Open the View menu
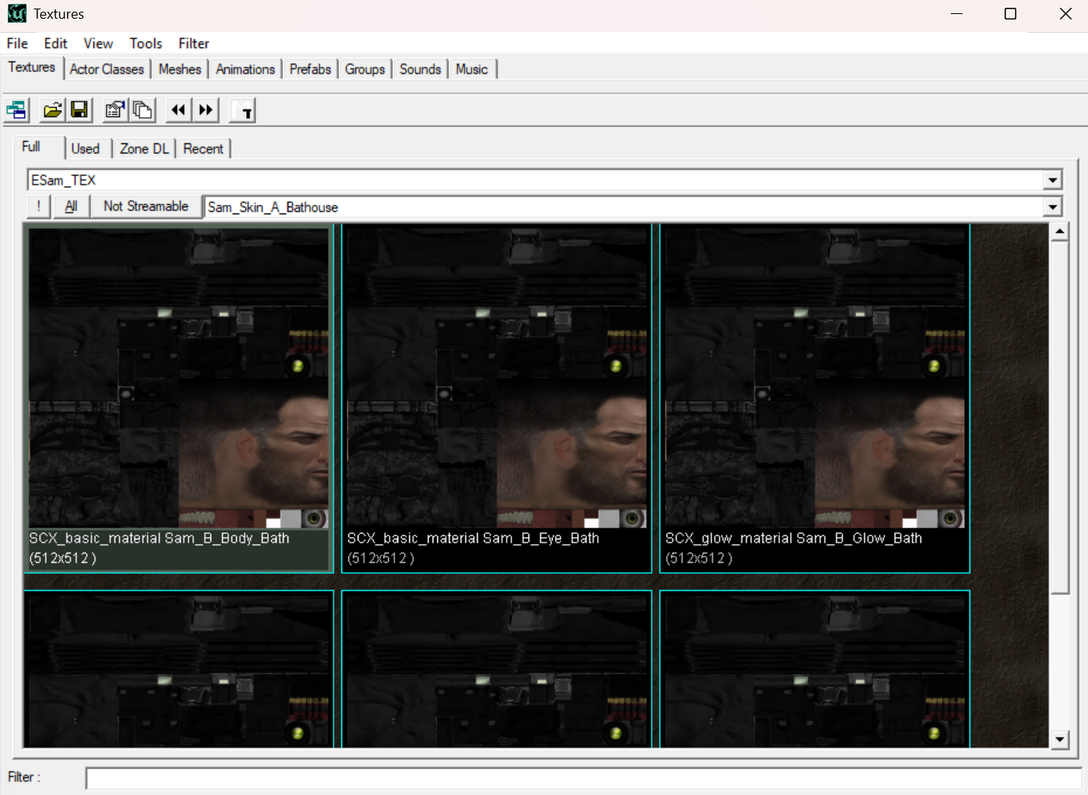Viewport: 1088px width, 795px height. (x=98, y=44)
